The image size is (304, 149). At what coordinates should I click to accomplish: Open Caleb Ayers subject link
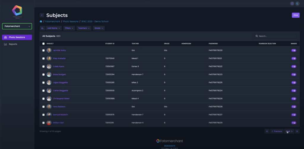[58, 66]
